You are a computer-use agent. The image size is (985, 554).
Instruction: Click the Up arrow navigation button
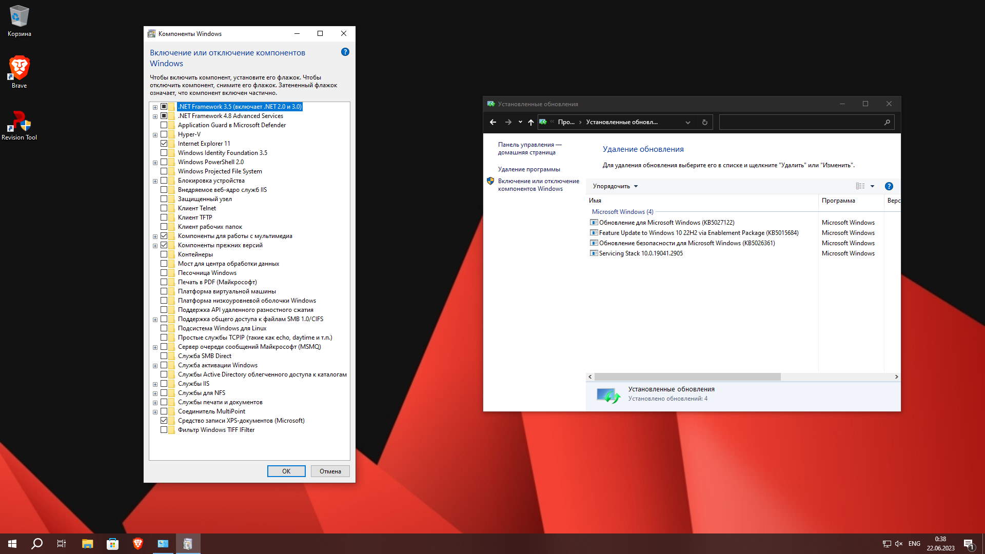pyautogui.click(x=531, y=122)
